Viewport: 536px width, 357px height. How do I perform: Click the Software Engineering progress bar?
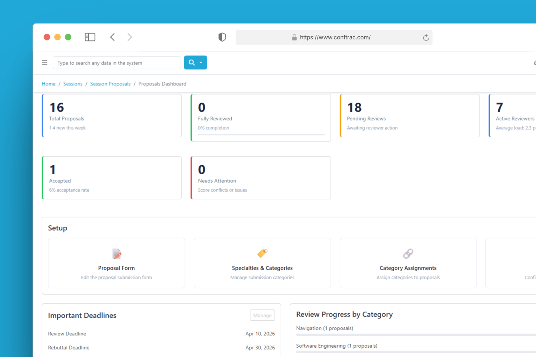click(416, 352)
